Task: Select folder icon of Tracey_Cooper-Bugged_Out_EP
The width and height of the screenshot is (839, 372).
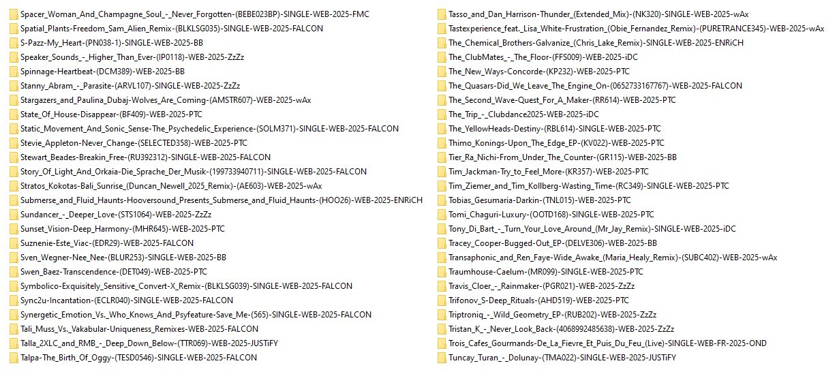Action: [441, 243]
